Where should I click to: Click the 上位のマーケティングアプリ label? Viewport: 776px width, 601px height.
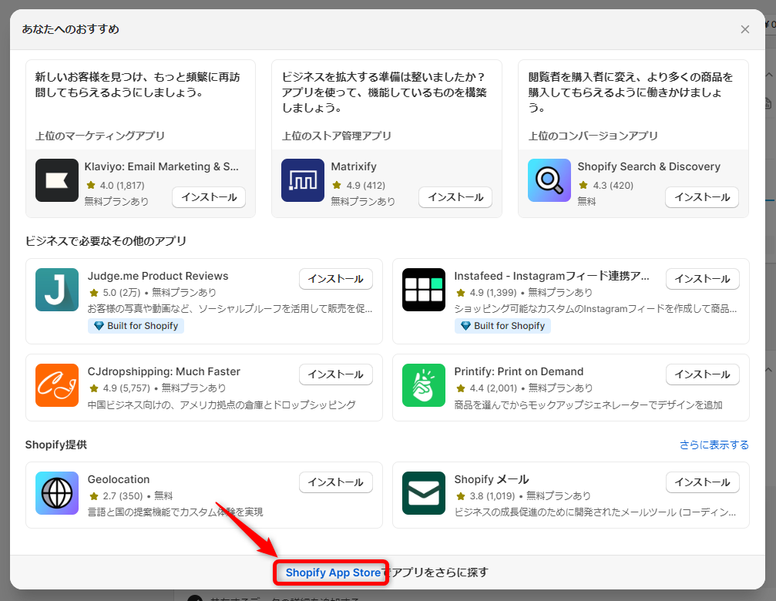pyautogui.click(x=100, y=136)
